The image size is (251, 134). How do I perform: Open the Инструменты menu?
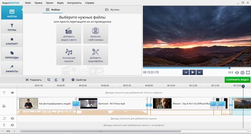click(74, 3)
